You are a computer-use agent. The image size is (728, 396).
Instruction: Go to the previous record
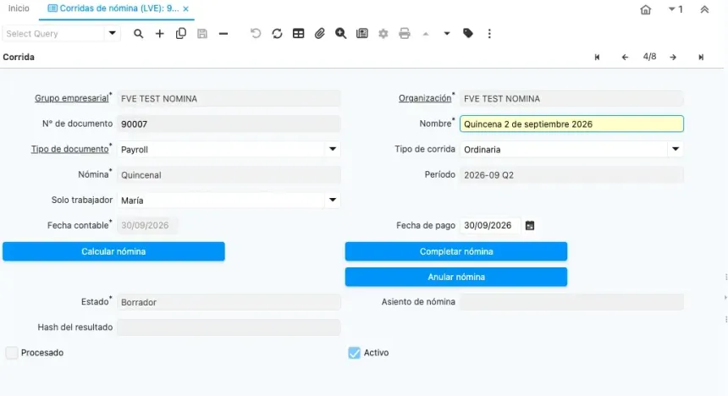(625, 57)
